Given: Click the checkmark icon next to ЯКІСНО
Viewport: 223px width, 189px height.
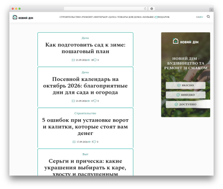Looking at the screenshot, I should click(x=179, y=85).
